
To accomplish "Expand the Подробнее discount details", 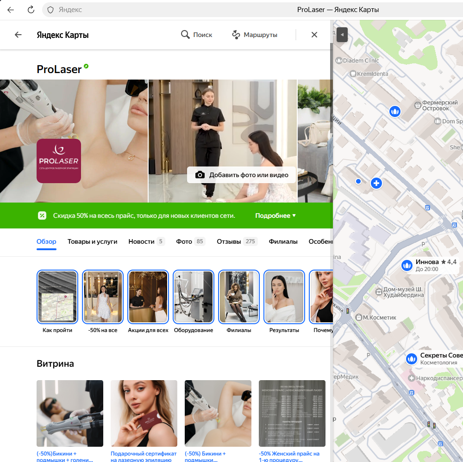I will click(x=275, y=216).
